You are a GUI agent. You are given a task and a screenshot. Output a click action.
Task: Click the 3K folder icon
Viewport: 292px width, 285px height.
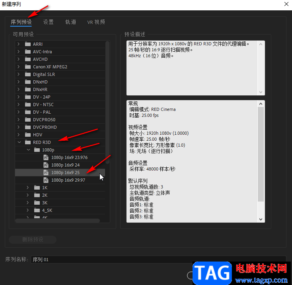[x=37, y=203]
